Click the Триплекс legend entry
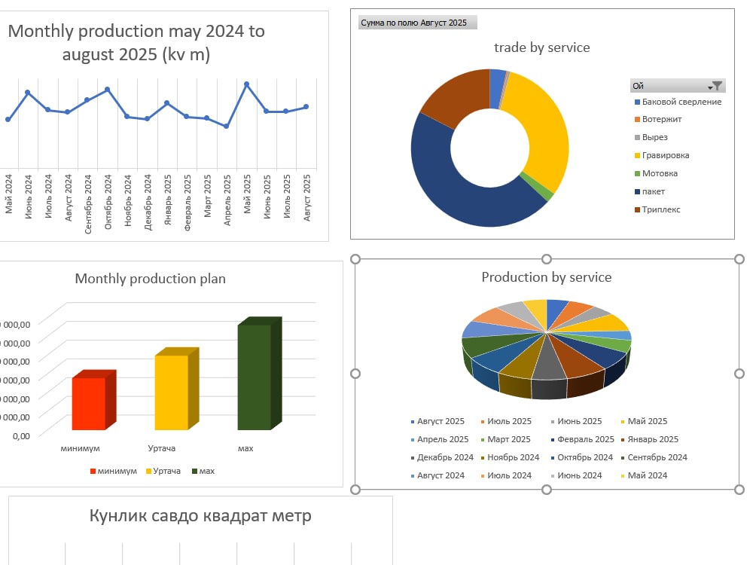 pos(657,209)
